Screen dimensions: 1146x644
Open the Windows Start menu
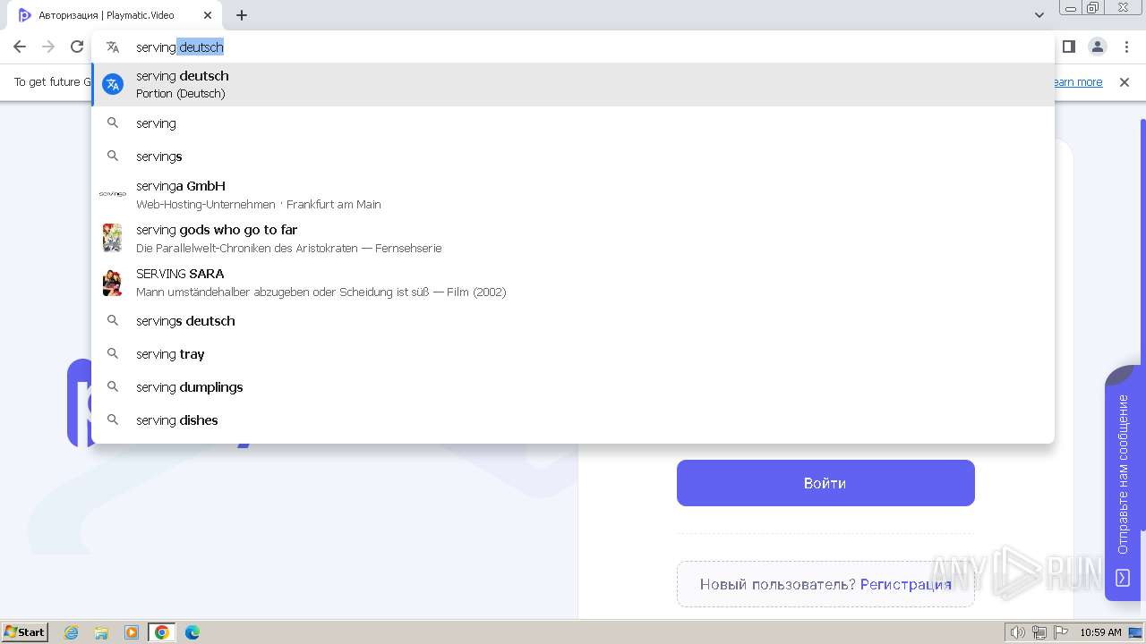(25, 632)
